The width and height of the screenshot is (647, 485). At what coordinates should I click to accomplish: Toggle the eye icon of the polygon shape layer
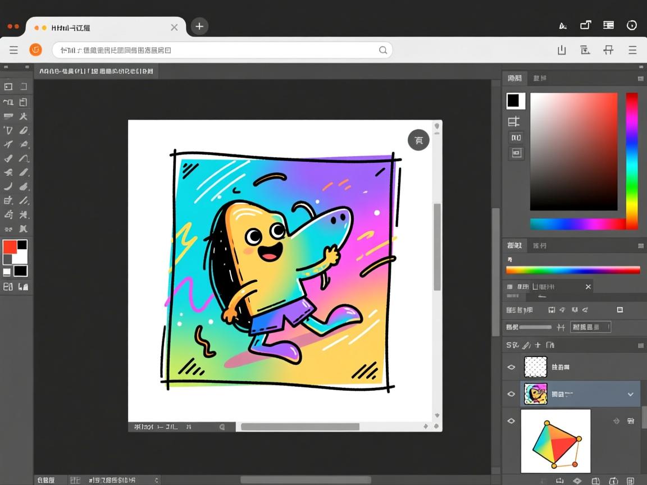511,420
